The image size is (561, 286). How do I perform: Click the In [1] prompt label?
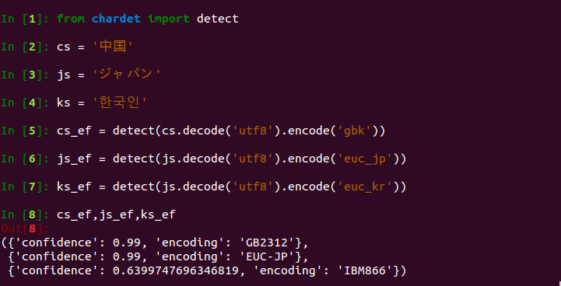tap(25, 19)
